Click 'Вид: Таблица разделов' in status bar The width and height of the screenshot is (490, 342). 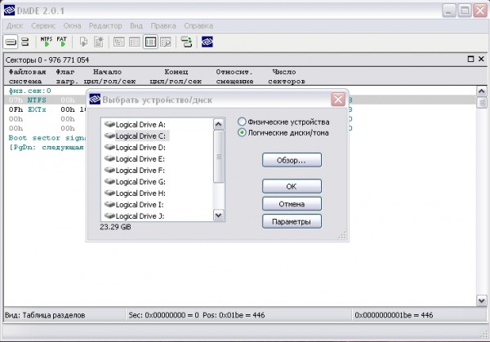pyautogui.click(x=45, y=315)
